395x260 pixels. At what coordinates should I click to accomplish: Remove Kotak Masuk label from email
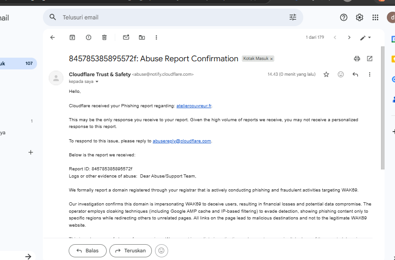click(271, 59)
